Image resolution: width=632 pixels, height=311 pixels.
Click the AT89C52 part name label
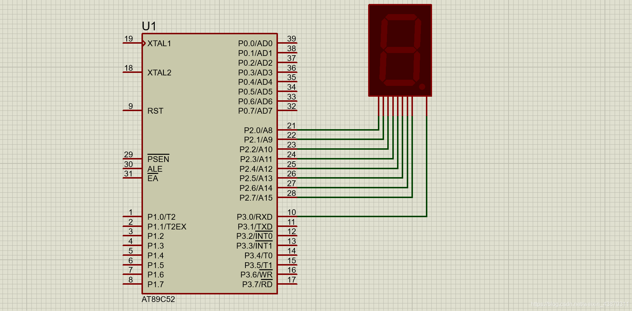click(158, 299)
